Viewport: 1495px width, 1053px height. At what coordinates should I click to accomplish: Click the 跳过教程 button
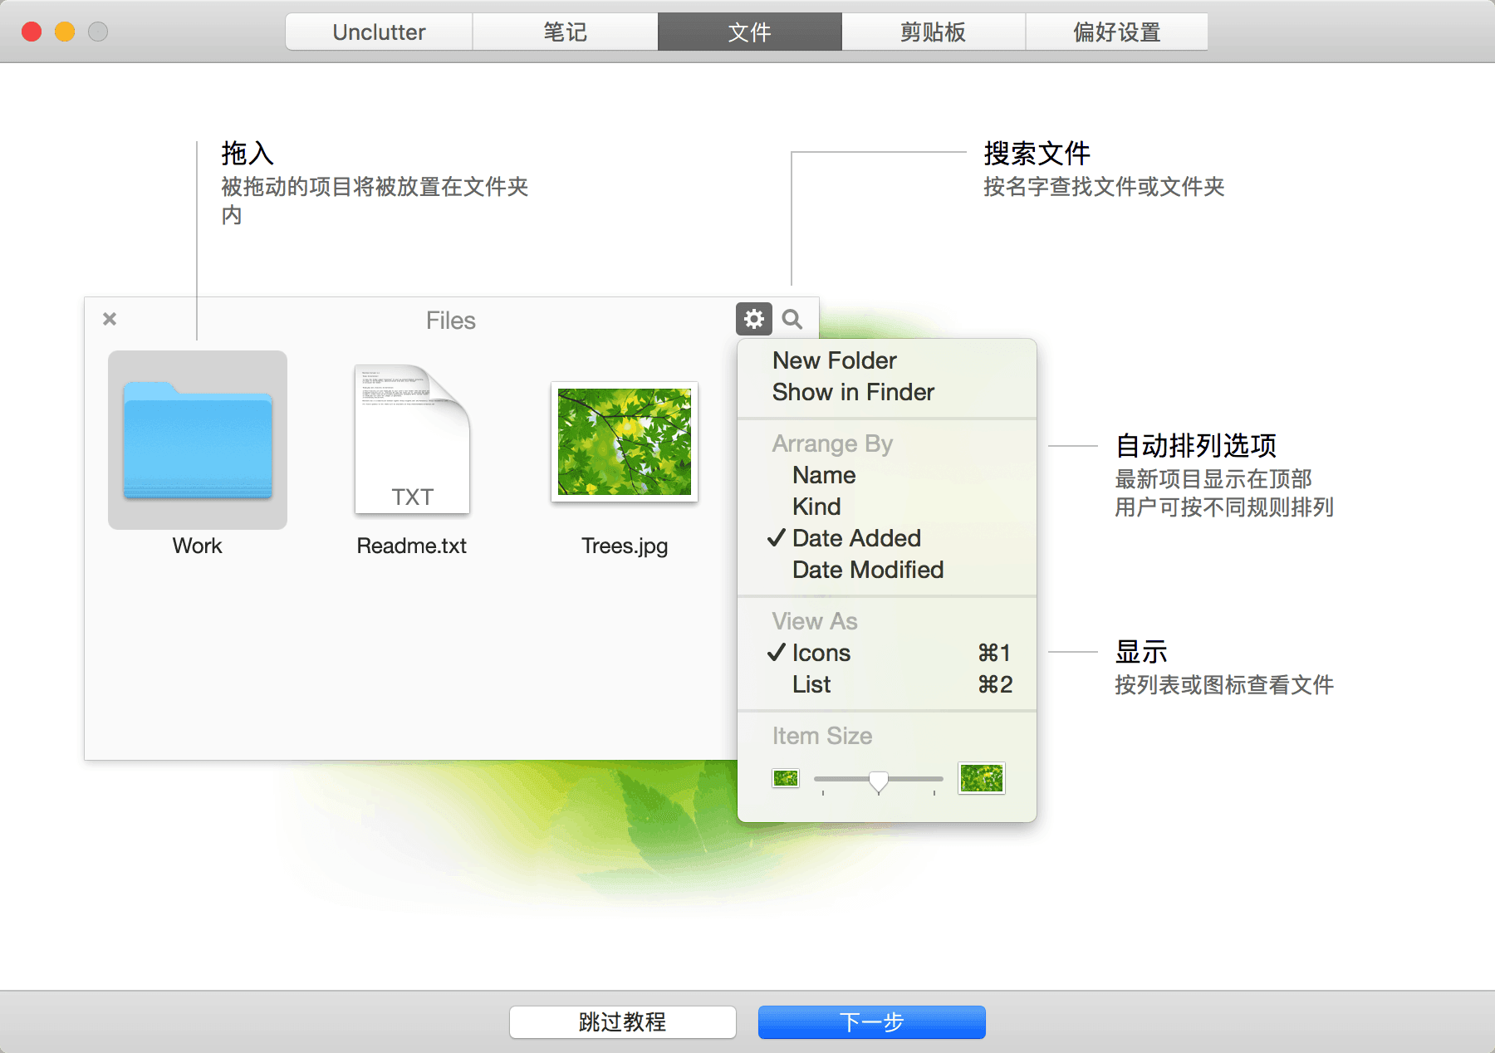tap(623, 1021)
